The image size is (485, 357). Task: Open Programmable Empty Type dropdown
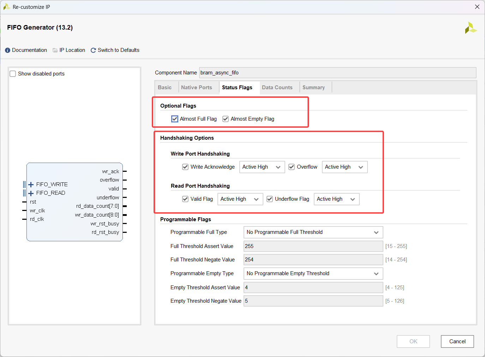(313, 273)
